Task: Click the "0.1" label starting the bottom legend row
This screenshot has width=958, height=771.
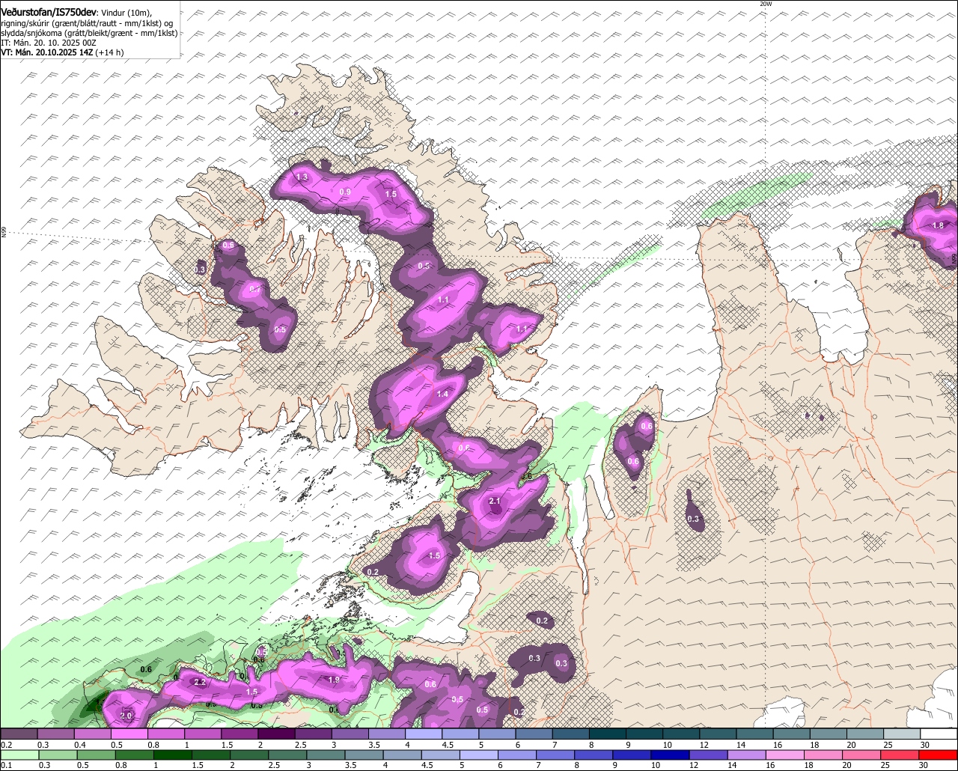Action: pos(7,766)
